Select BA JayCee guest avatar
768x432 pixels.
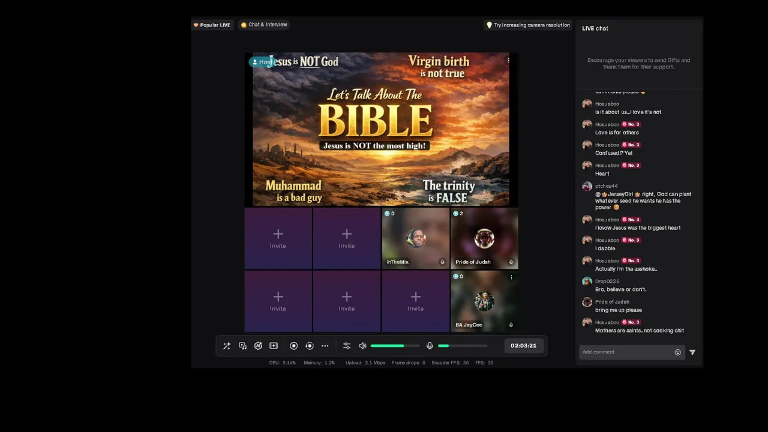point(484,302)
